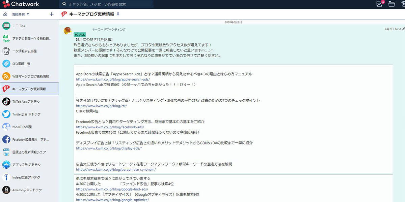Pin the キーマケブログ更新情報 chat
The image size is (405, 202).
[118, 14]
